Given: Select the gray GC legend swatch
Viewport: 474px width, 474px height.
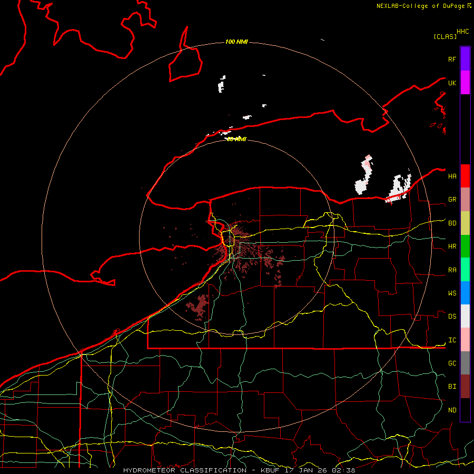Looking at the screenshot, I should 465,363.
